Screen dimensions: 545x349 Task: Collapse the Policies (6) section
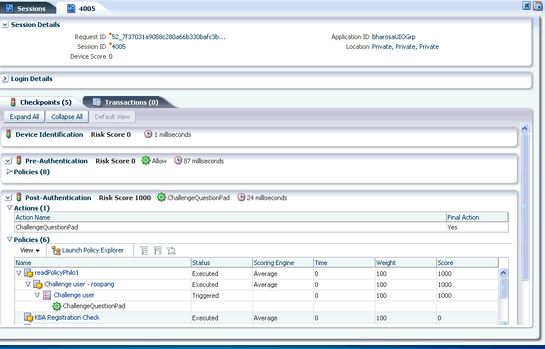pyautogui.click(x=9, y=240)
